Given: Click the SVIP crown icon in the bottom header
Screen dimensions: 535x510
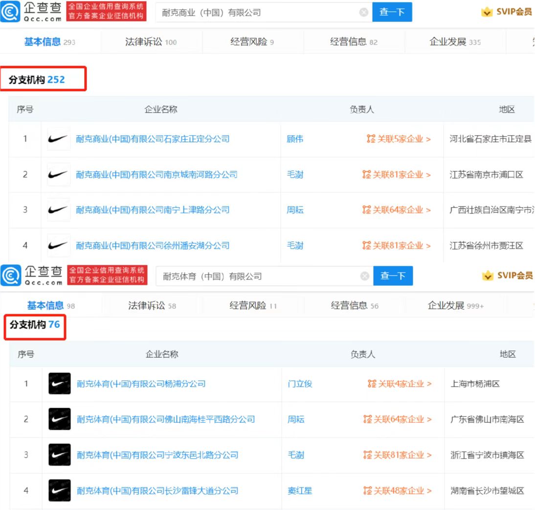Looking at the screenshot, I should point(488,276).
